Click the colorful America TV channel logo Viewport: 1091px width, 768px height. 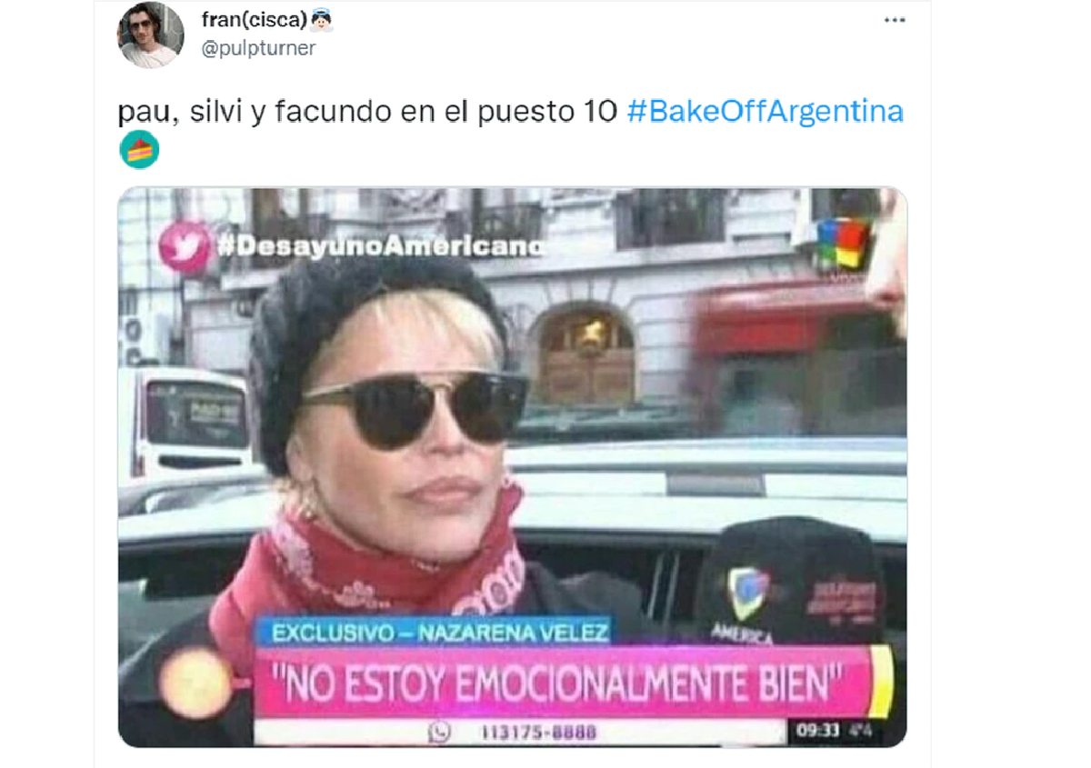(x=842, y=245)
